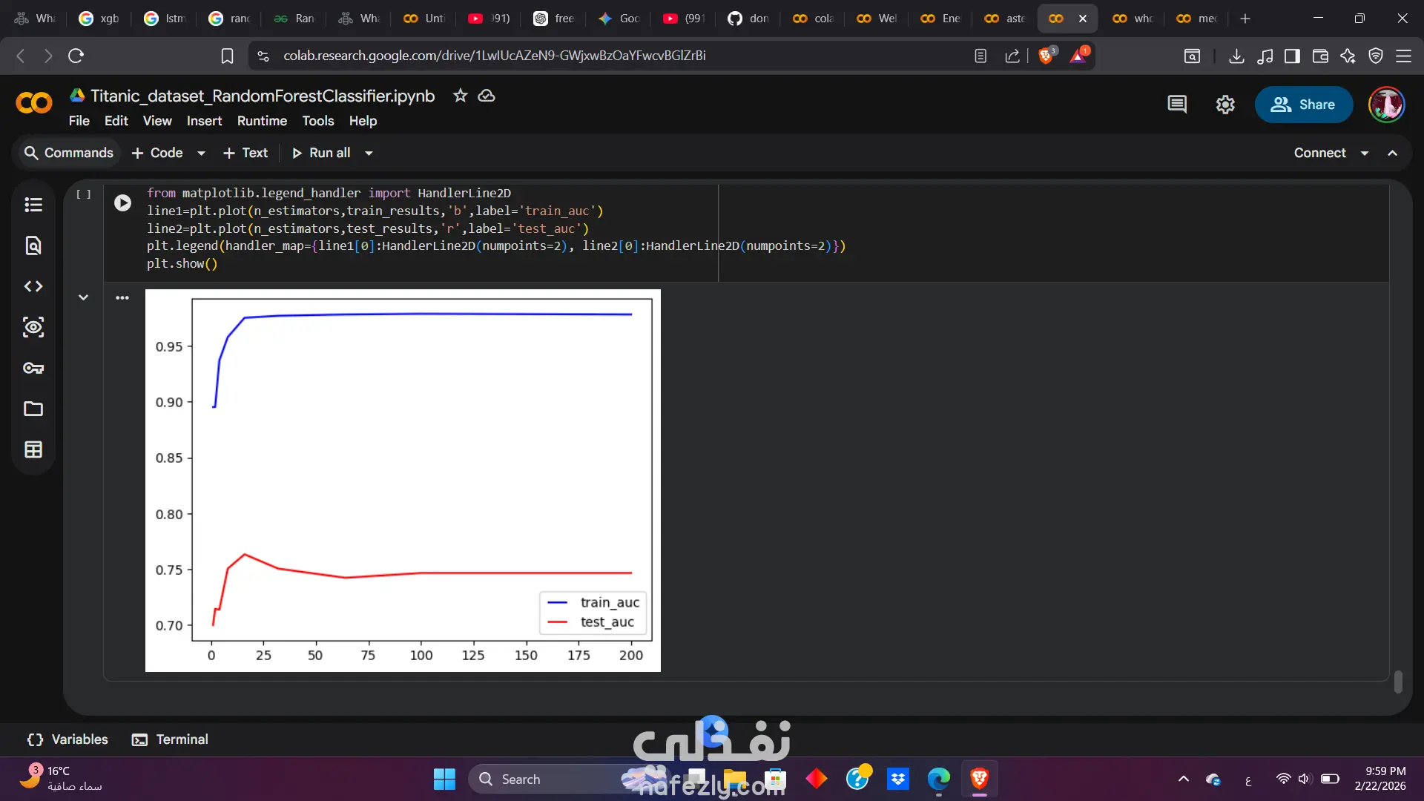Open the comments panel icon
1424x801 pixels.
pos(1177,105)
